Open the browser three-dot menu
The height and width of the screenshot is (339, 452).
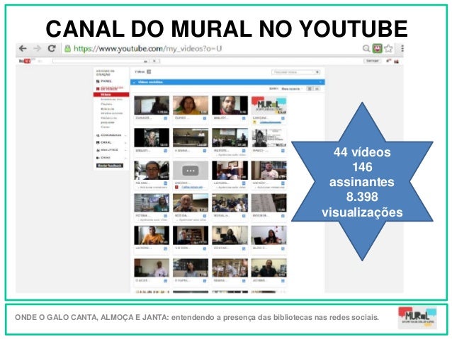[x=402, y=48]
